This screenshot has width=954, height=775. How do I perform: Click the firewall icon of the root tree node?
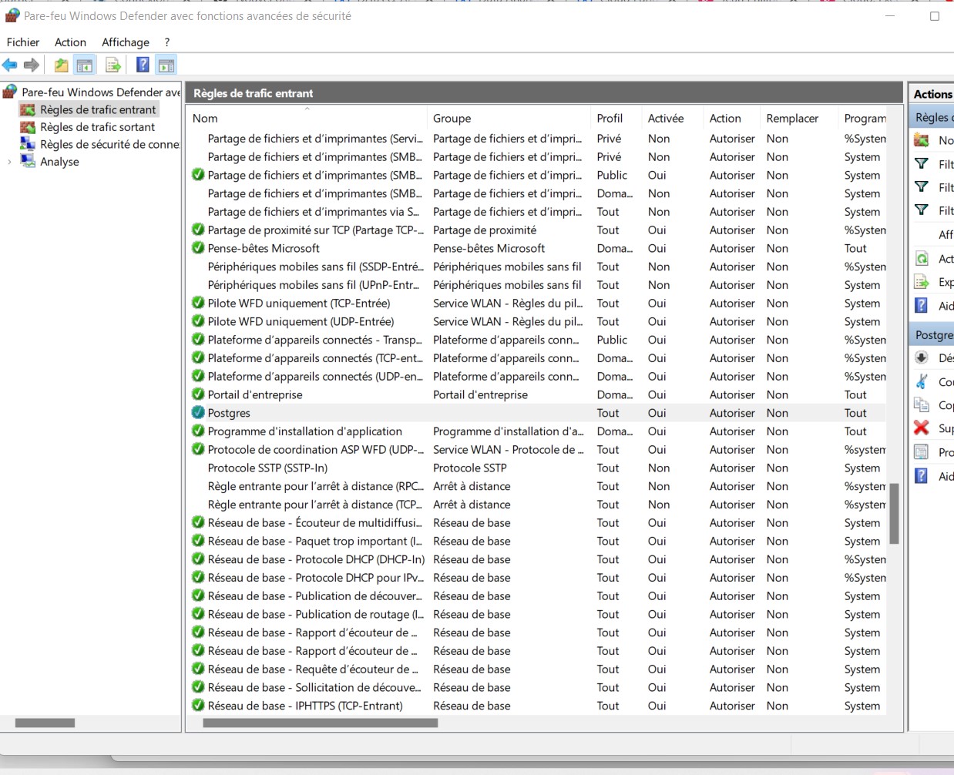[11, 92]
